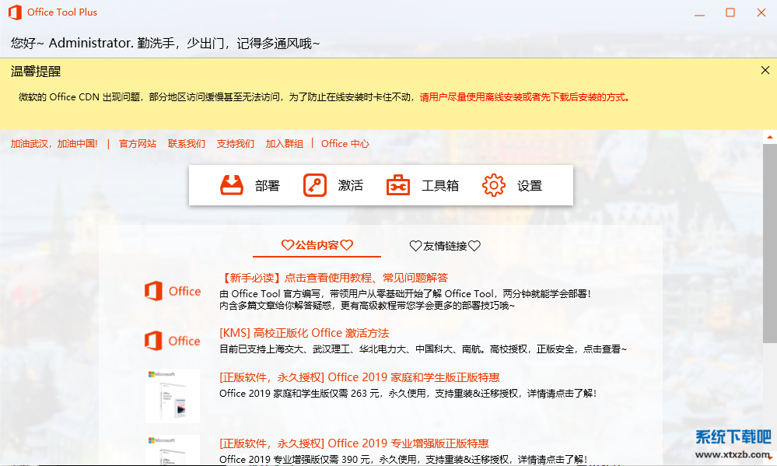Click the 设置 label

click(530, 186)
